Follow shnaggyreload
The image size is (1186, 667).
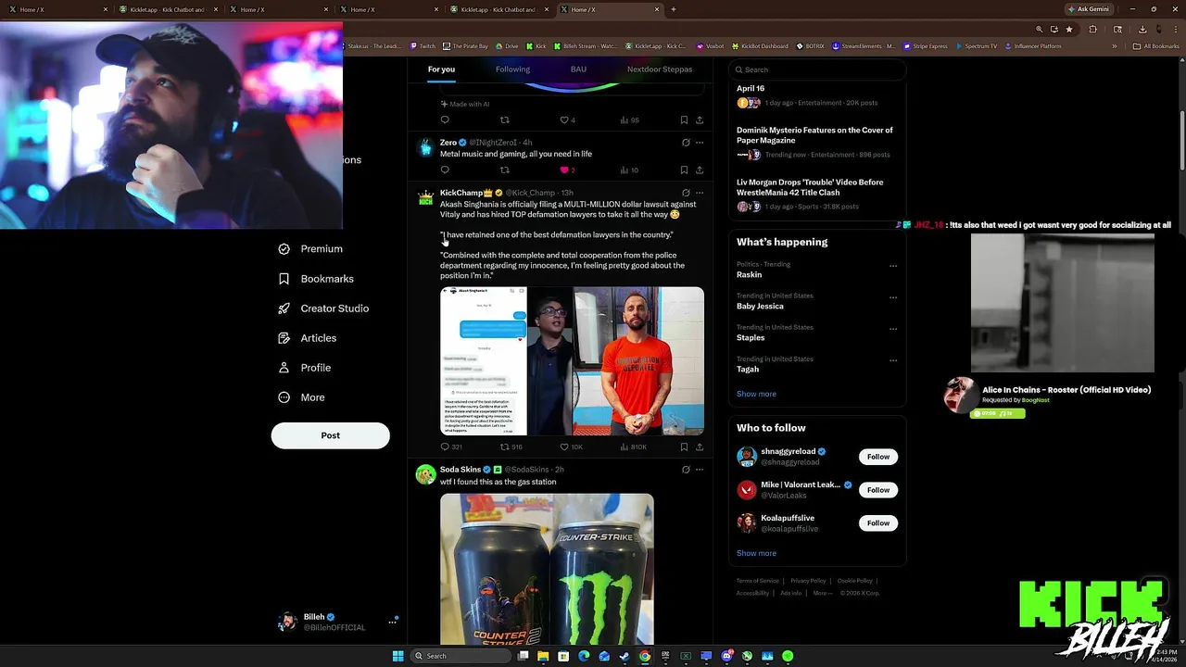tap(878, 457)
